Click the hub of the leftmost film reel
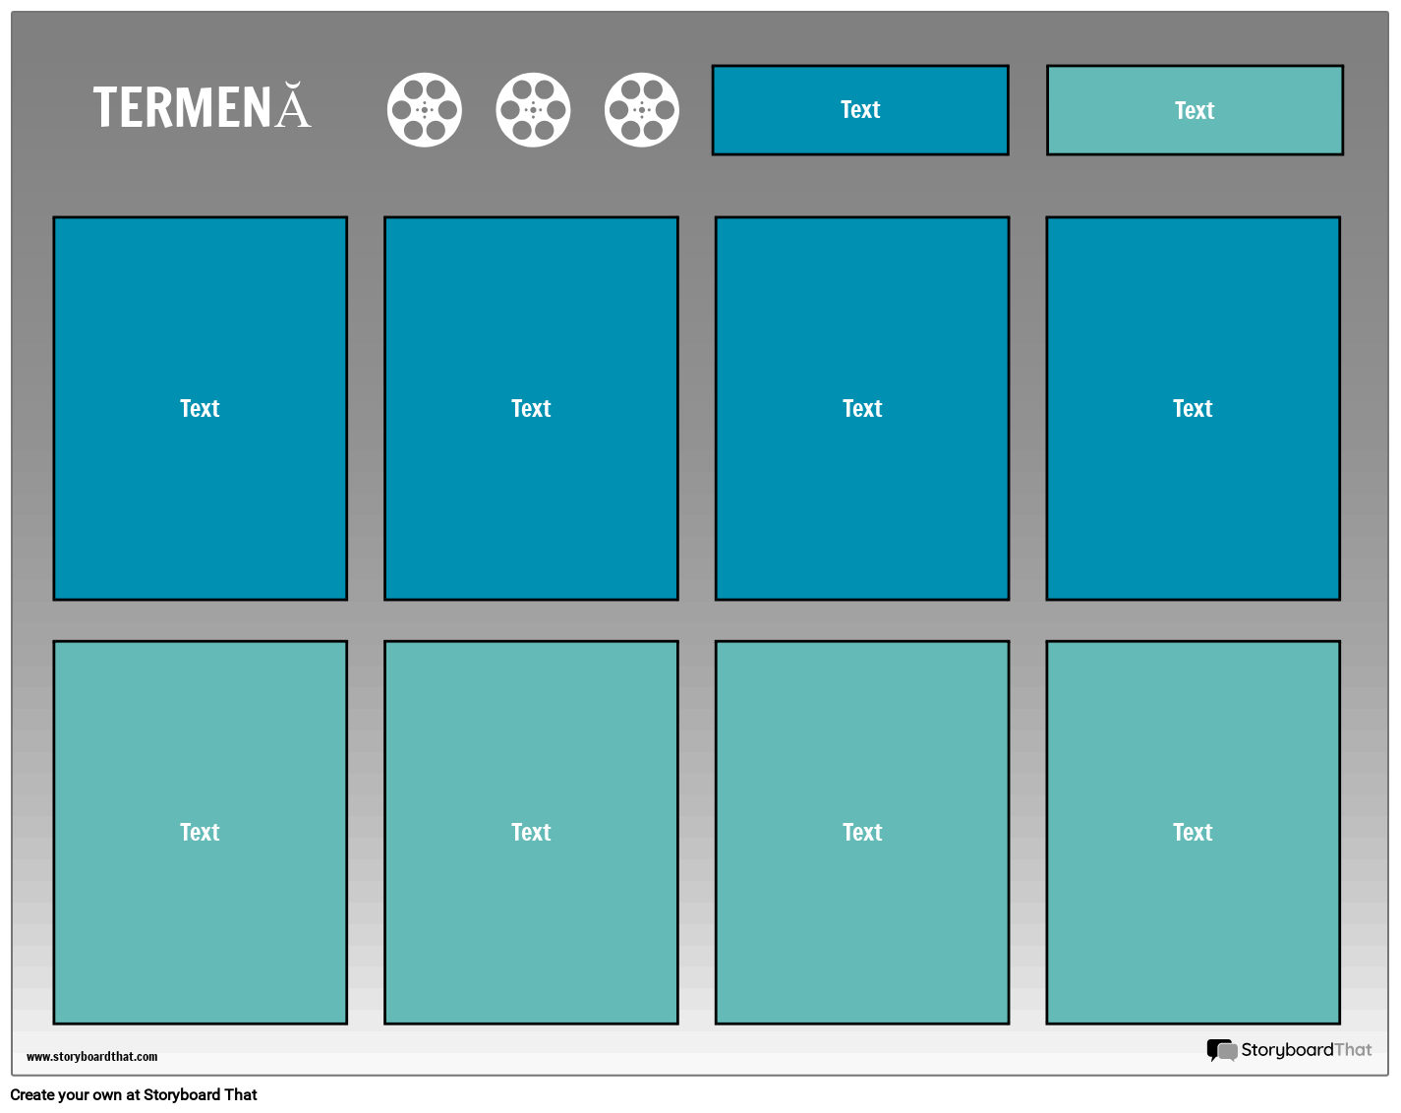 tap(426, 109)
